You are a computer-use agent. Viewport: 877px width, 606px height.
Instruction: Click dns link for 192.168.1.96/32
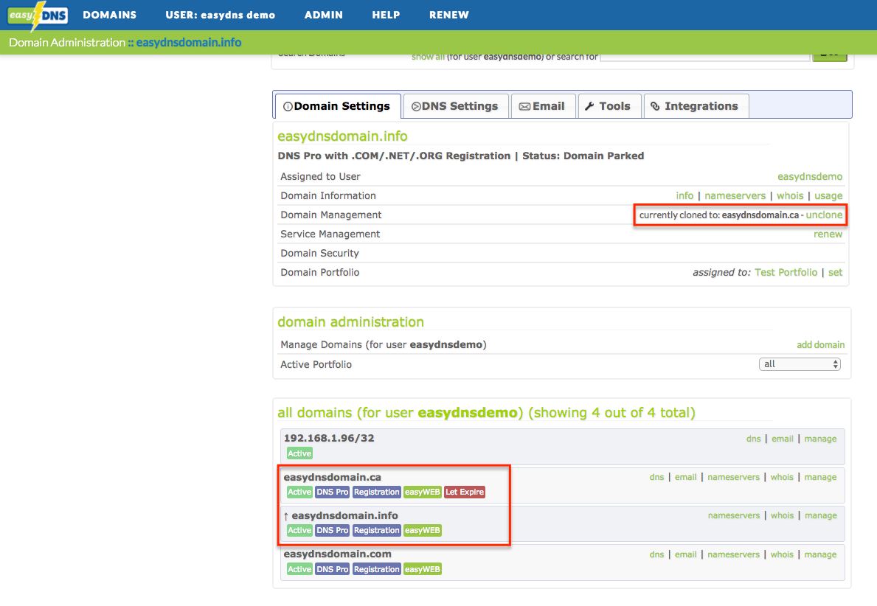coord(753,439)
